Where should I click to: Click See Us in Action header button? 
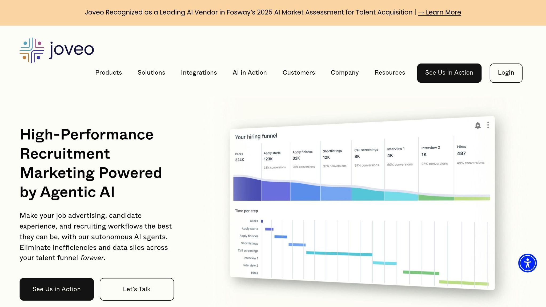449,73
